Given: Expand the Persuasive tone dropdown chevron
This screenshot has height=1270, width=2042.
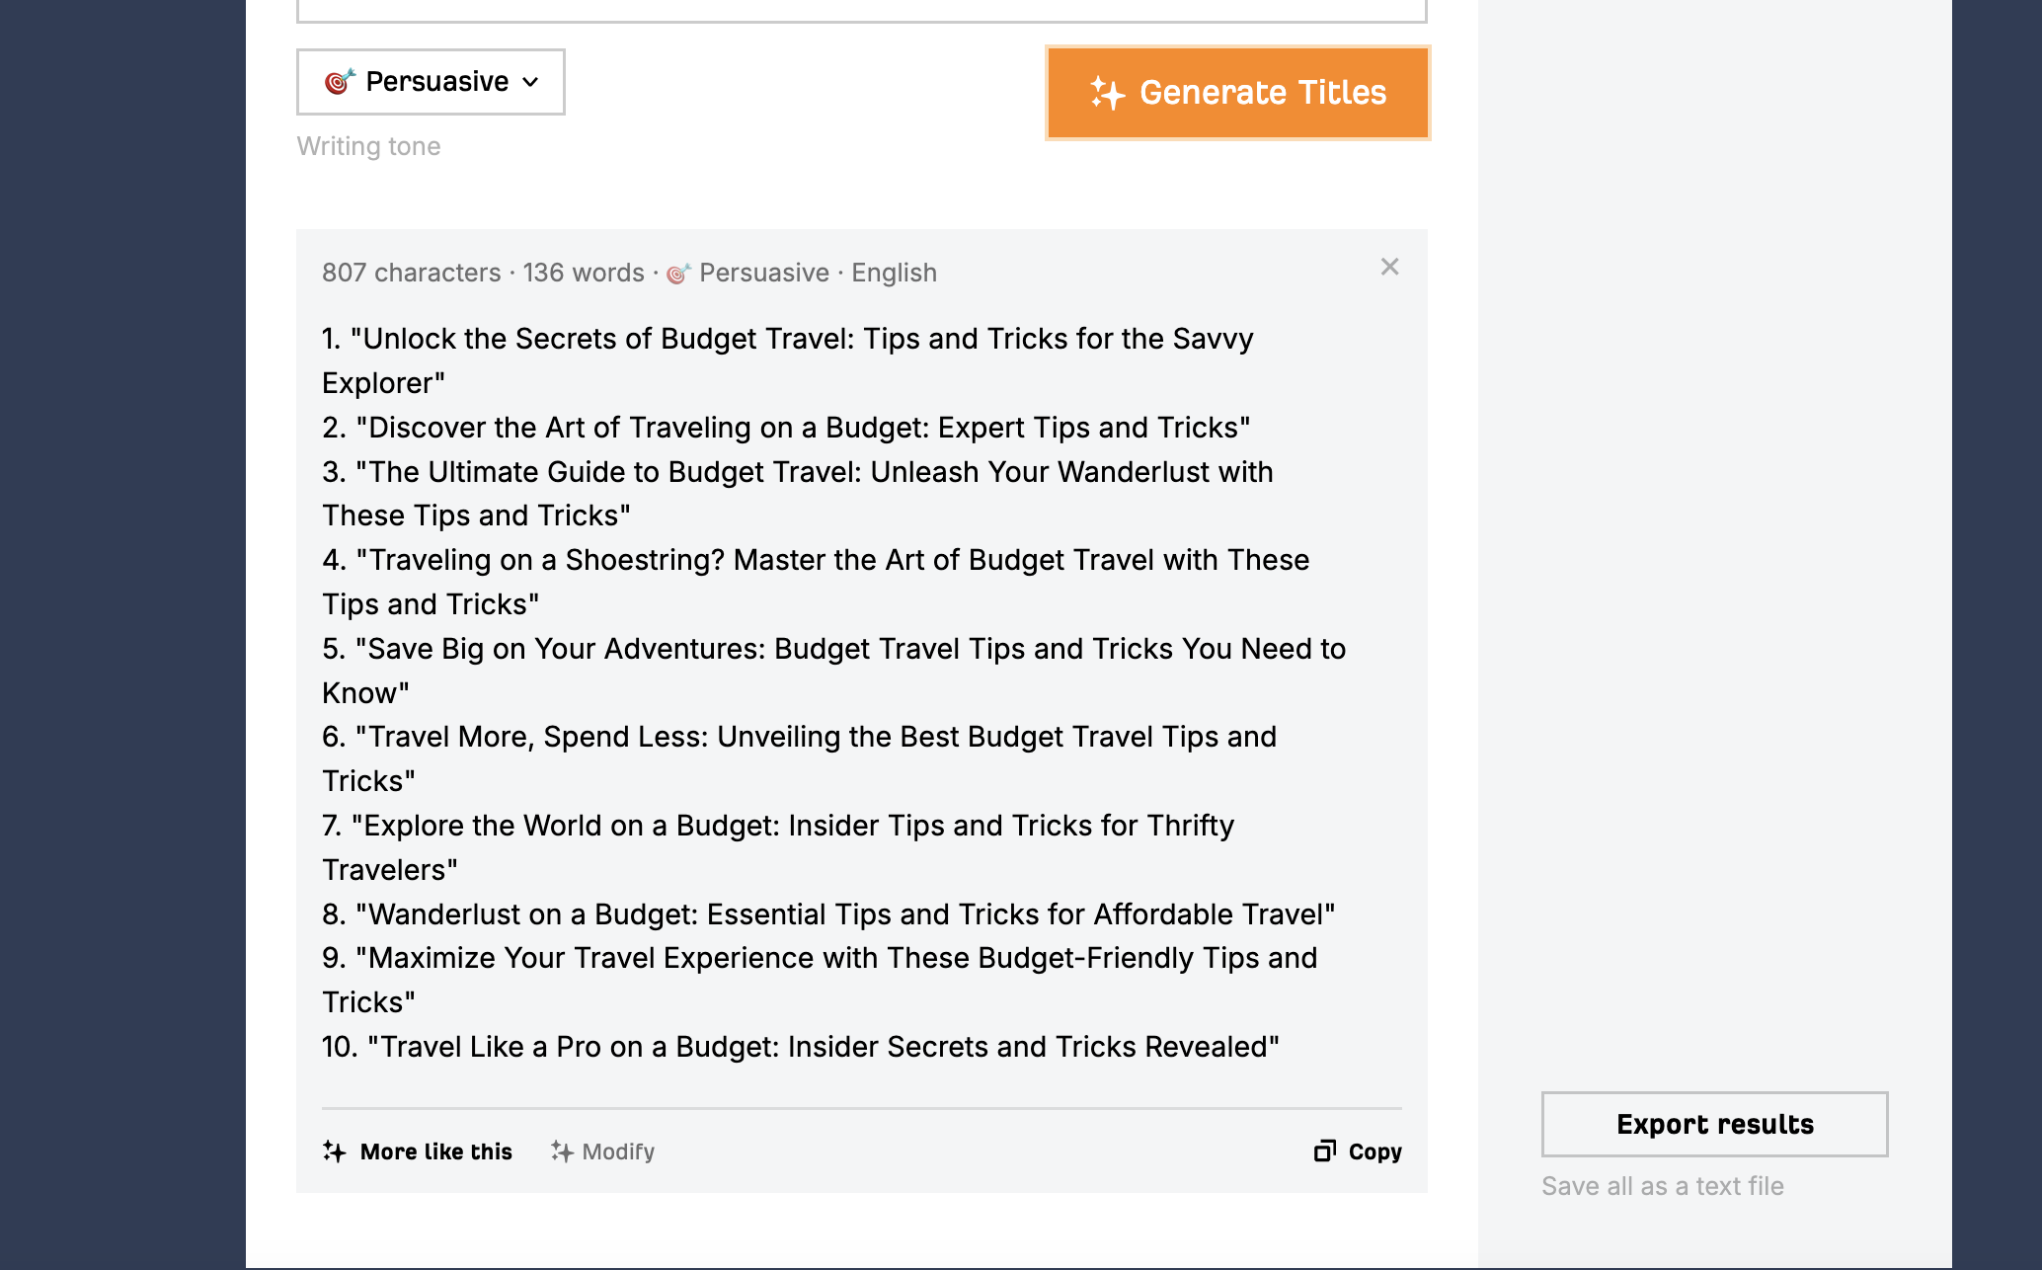Looking at the screenshot, I should [x=531, y=82].
